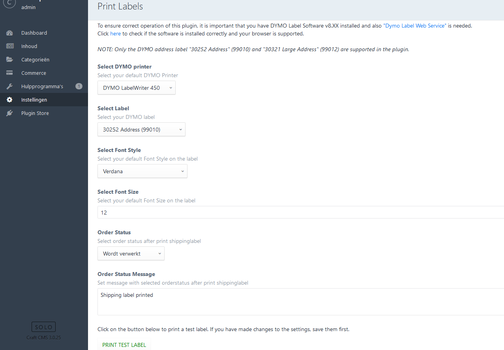This screenshot has width=504, height=350.
Task: Click the Inhoud newspaper icon
Action: [x=10, y=46]
